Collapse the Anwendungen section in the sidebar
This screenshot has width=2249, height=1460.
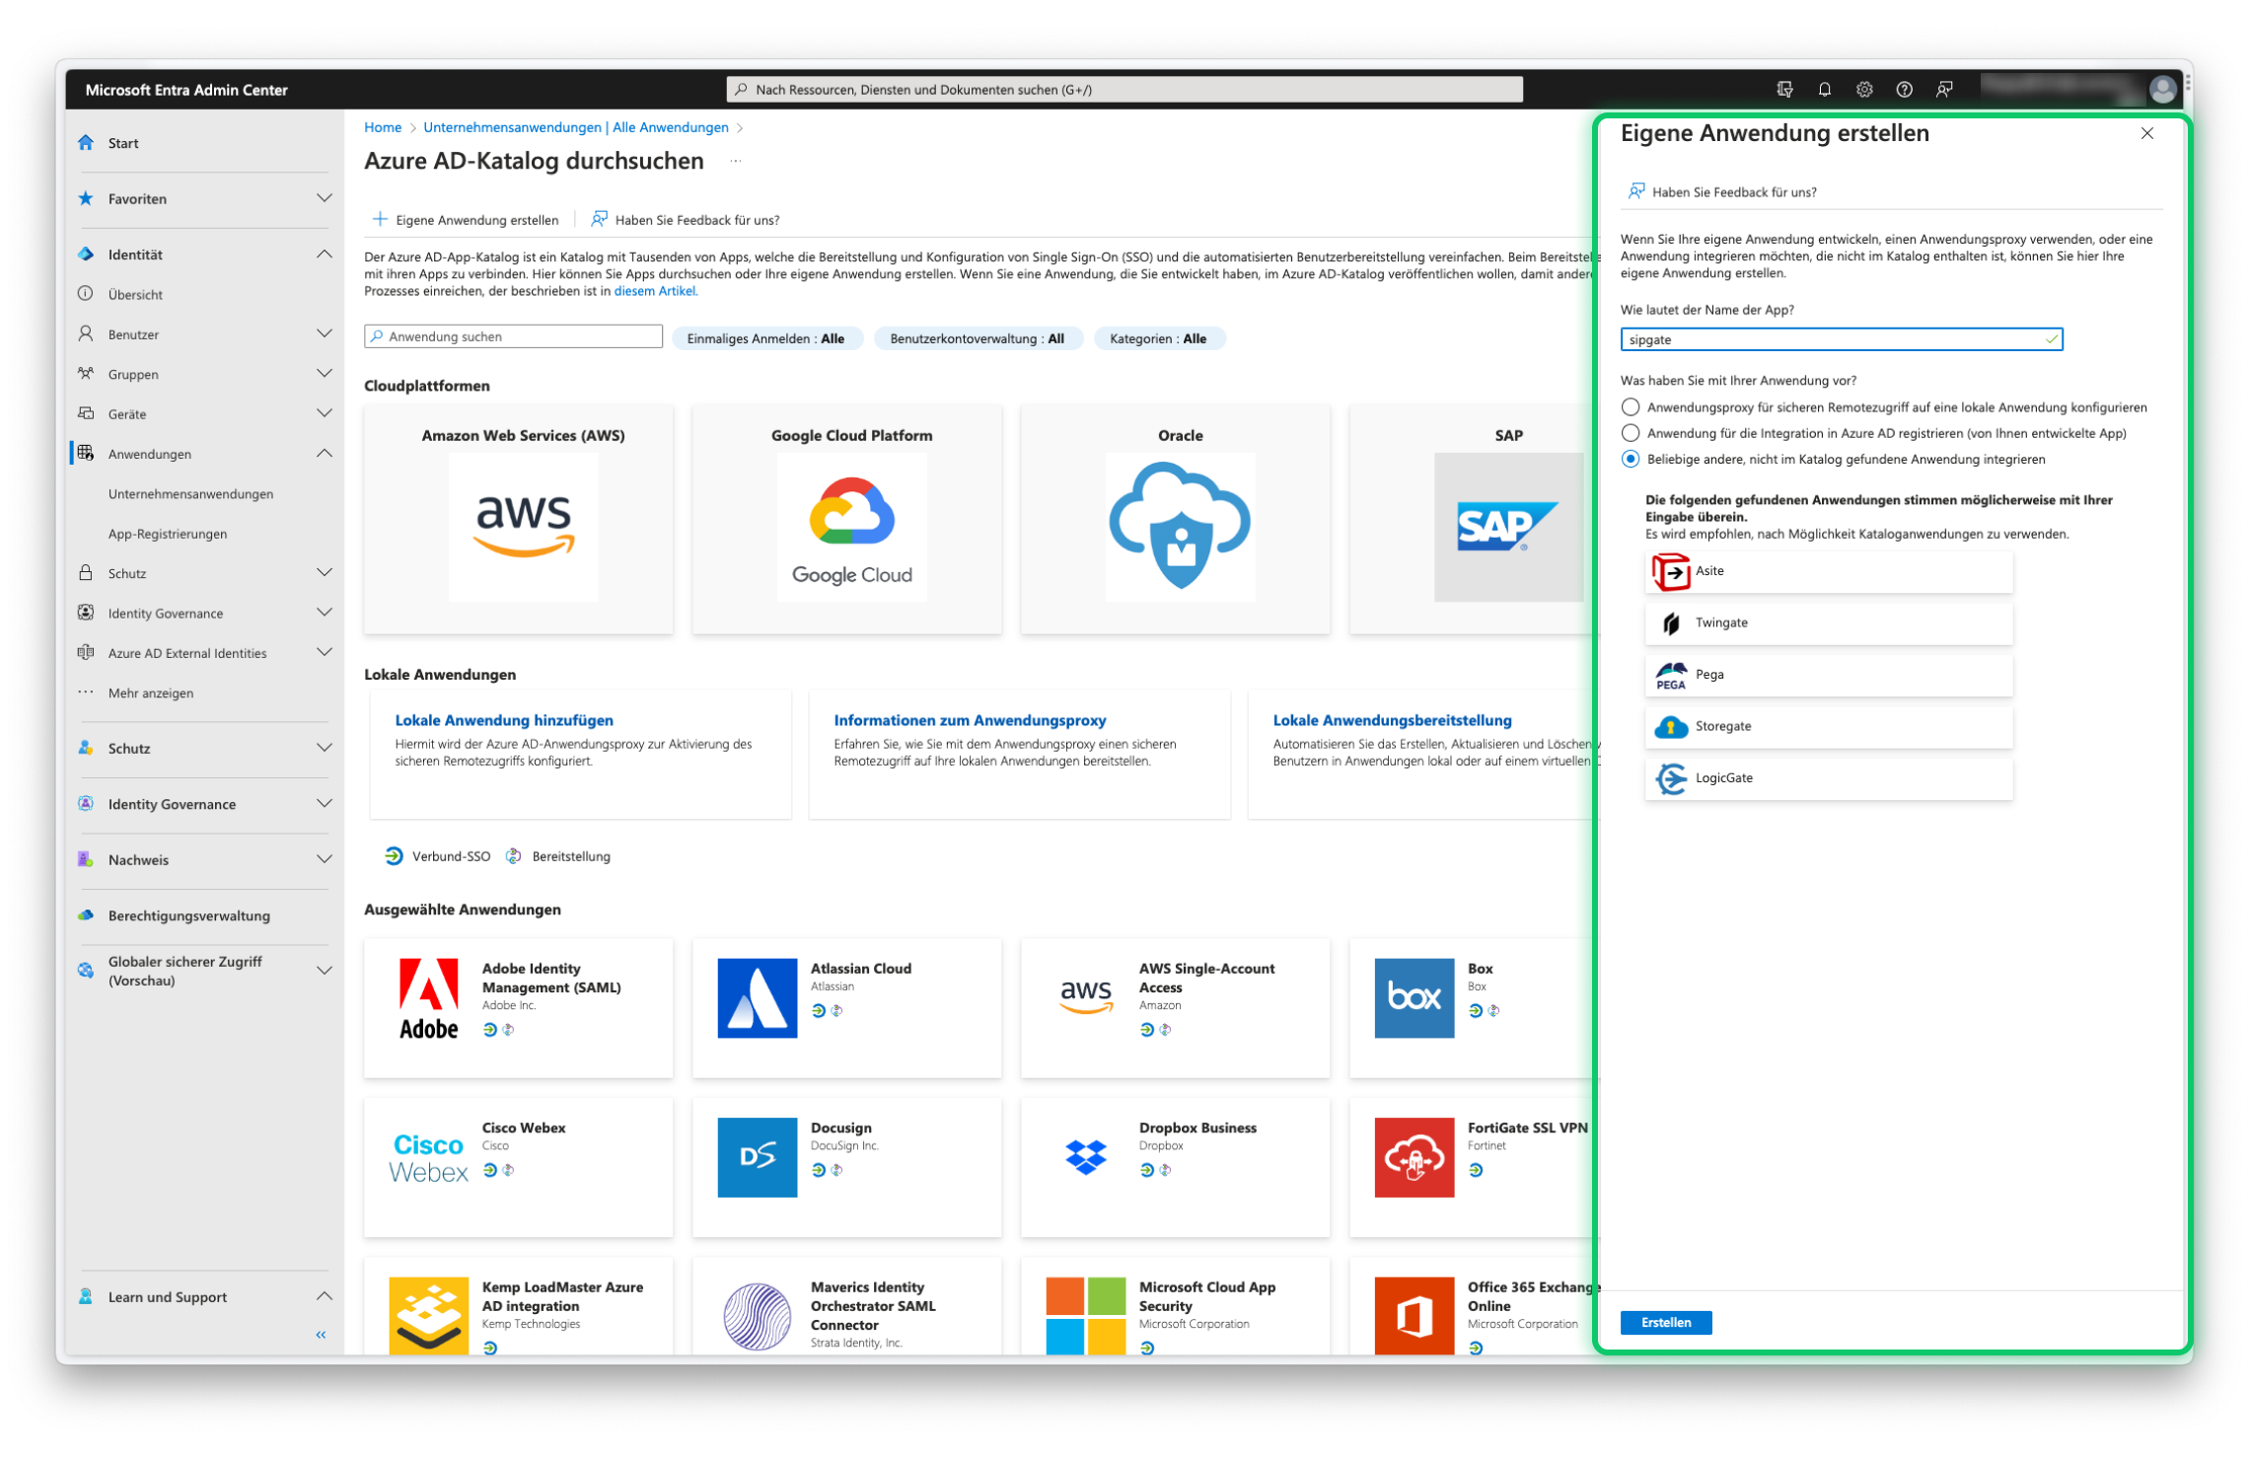tap(326, 453)
